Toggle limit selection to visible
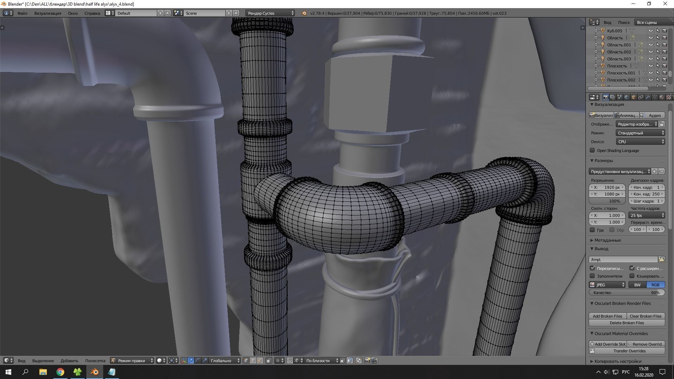 tap(269, 360)
